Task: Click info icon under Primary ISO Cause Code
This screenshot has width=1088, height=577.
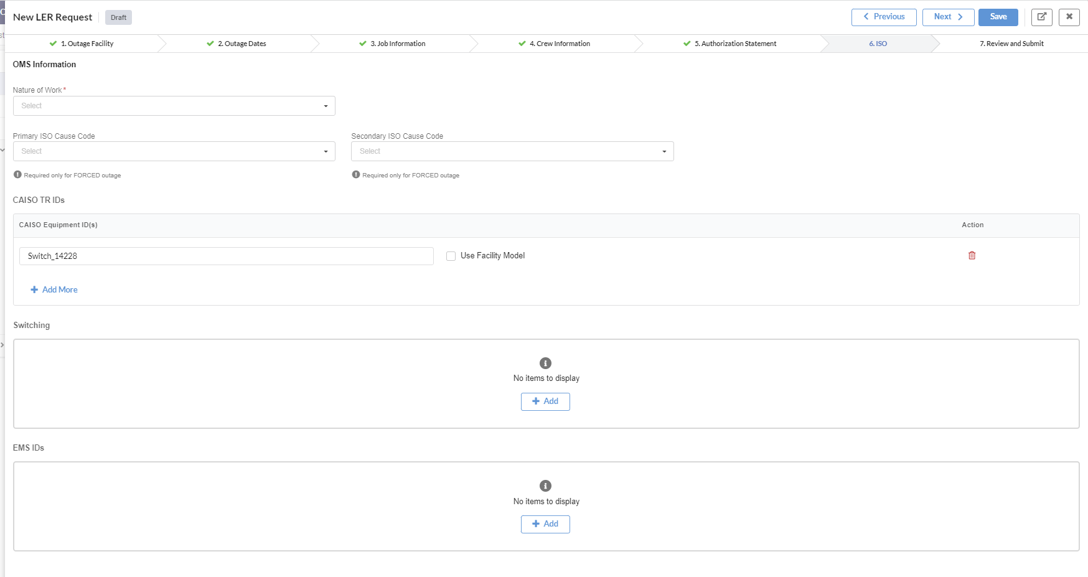Action: coord(17,175)
